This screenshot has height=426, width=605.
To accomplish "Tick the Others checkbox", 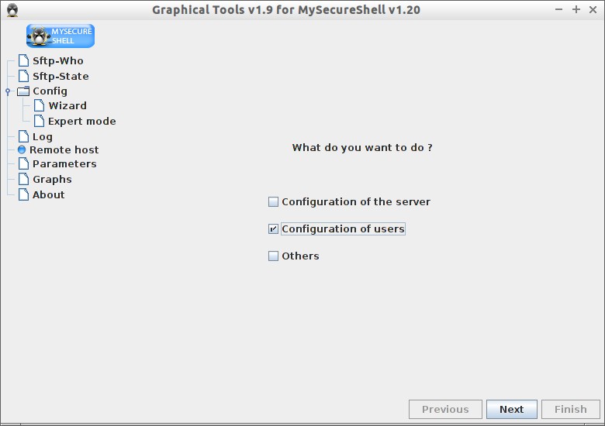I will [273, 256].
